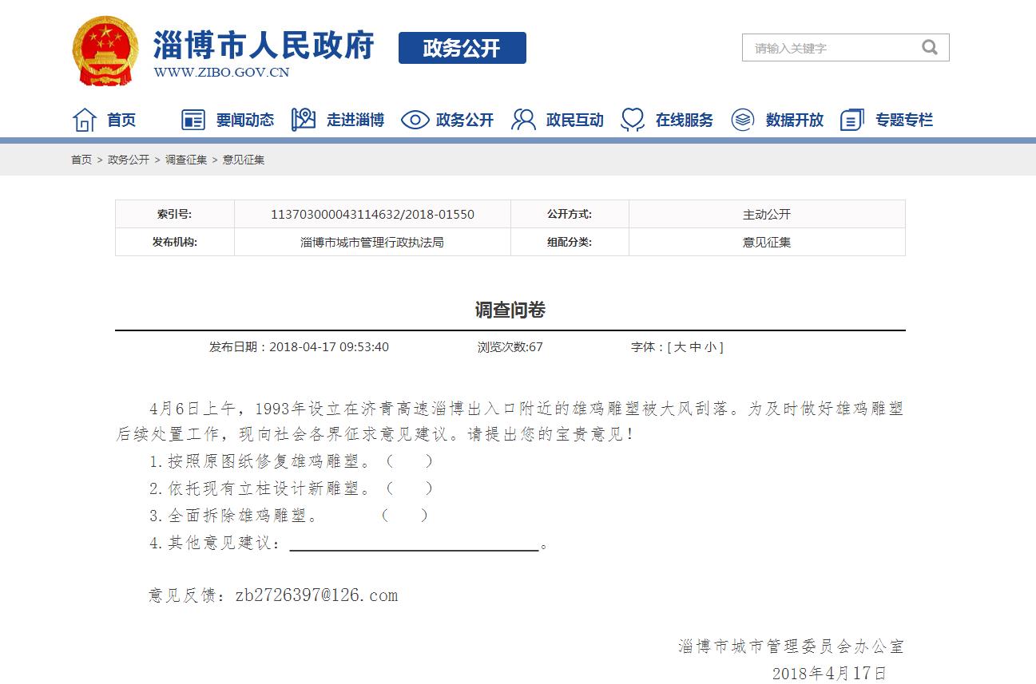Set font size to 小
This screenshot has width=1036, height=684.
pyautogui.click(x=710, y=347)
